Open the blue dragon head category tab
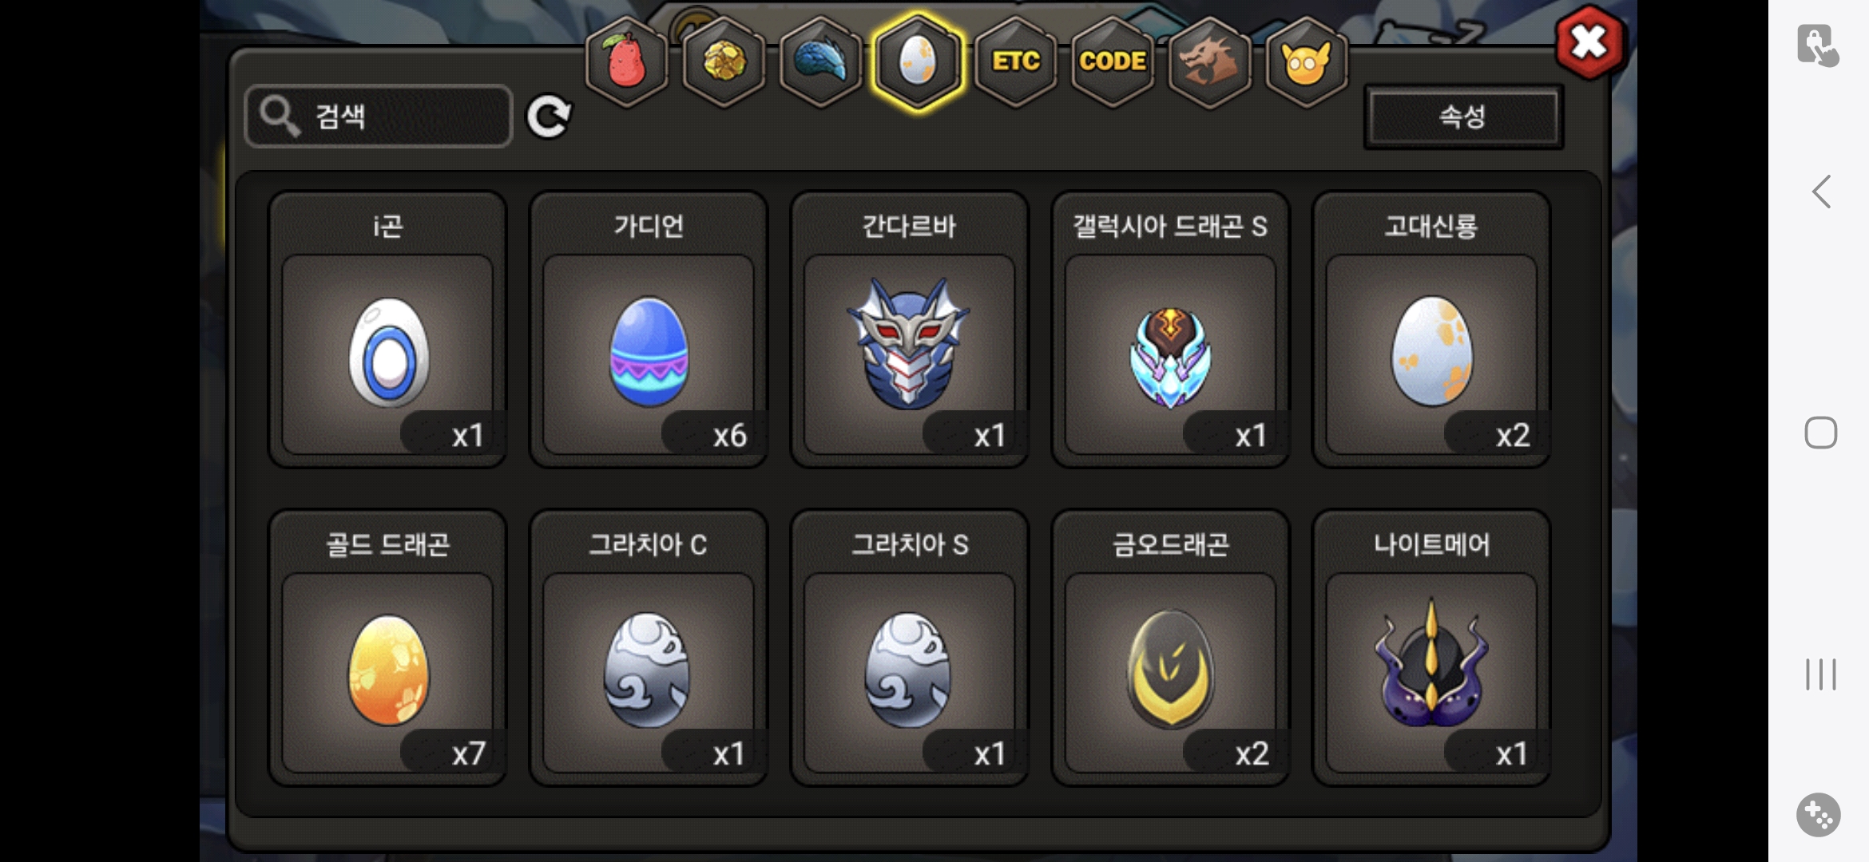1869x862 pixels. (x=821, y=61)
